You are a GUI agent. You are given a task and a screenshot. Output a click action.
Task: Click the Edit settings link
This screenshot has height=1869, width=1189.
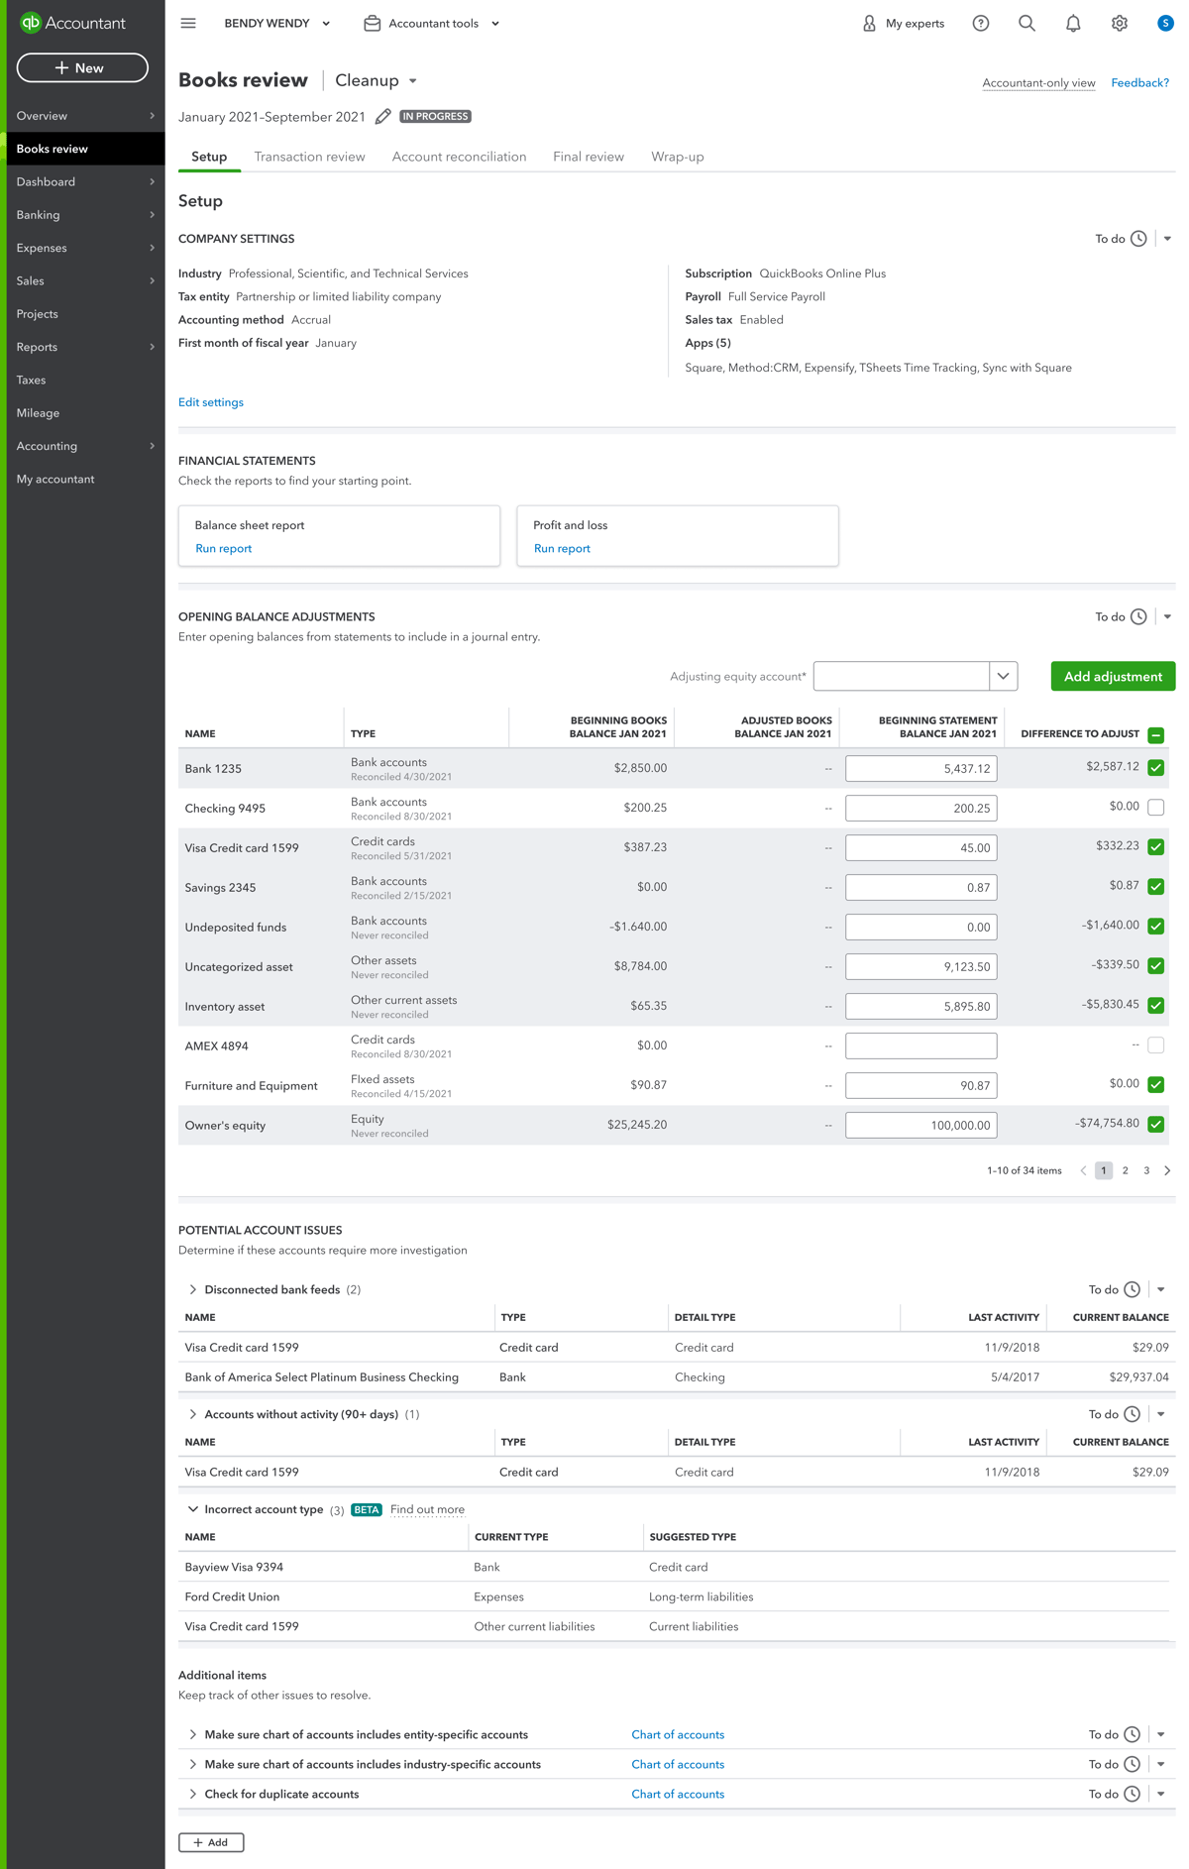211,402
